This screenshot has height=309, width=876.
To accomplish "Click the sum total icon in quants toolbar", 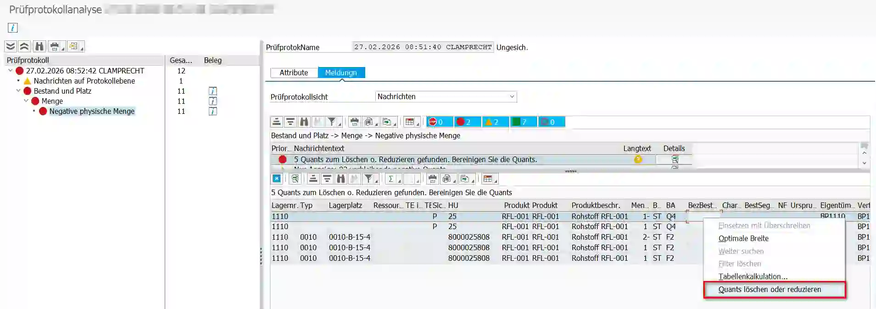I will tap(391, 179).
